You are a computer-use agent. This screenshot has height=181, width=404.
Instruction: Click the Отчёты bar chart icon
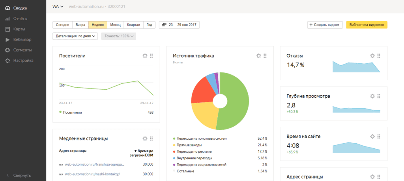(7, 18)
